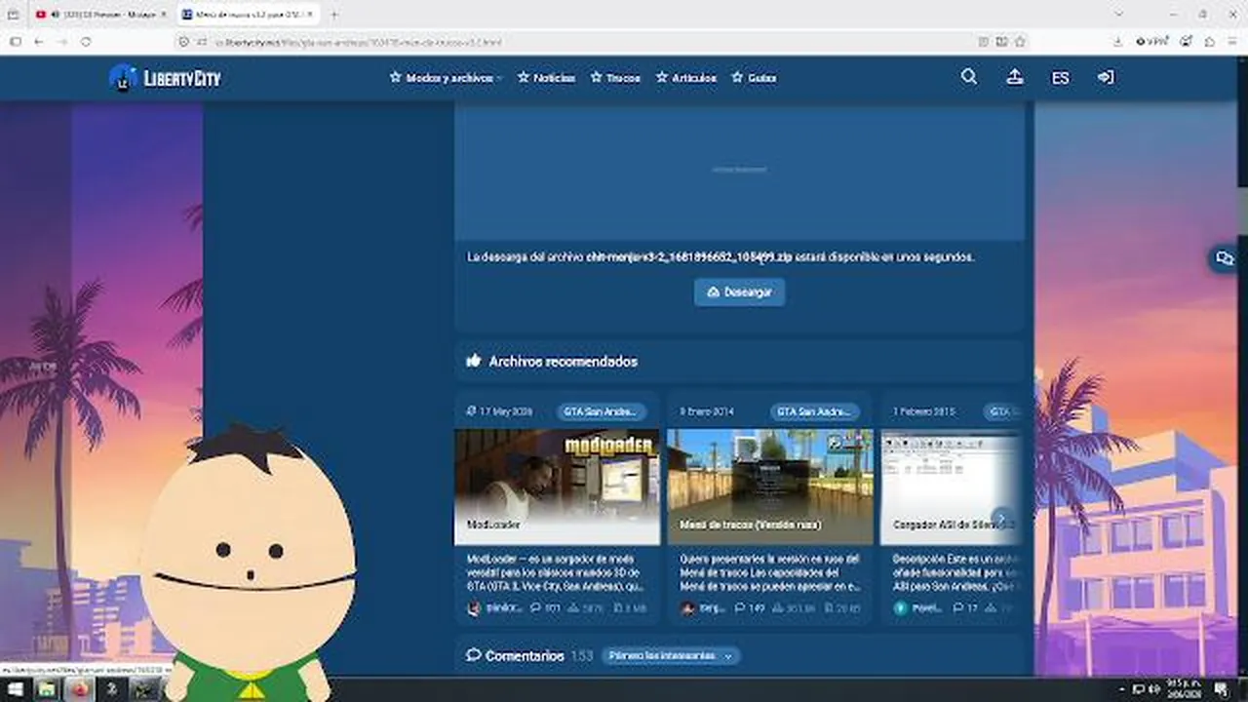Click the comments count icon on ModLoader card
Image resolution: width=1248 pixels, height=702 pixels.
(535, 608)
